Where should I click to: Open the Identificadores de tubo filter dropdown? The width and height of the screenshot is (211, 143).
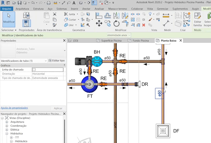click(x=45, y=61)
